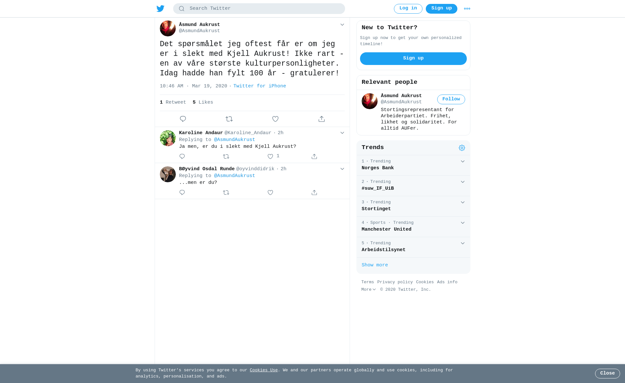This screenshot has height=383, width=625.
Task: Like Øyvind Osdal Runde's reply
Action: [270, 193]
